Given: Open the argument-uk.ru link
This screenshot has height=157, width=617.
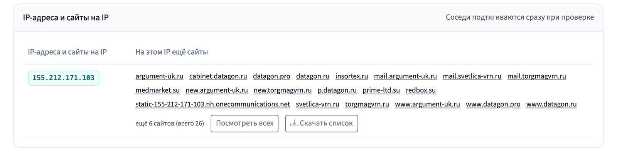Looking at the screenshot, I should [159, 76].
